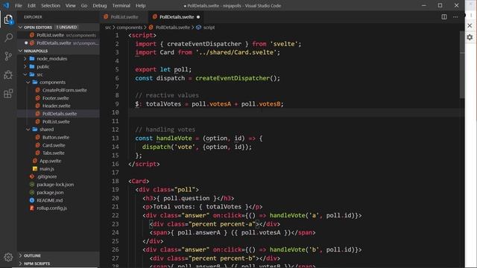
Task: Open Tabs.svelte in shared folder
Action: pyautogui.click(x=53, y=153)
